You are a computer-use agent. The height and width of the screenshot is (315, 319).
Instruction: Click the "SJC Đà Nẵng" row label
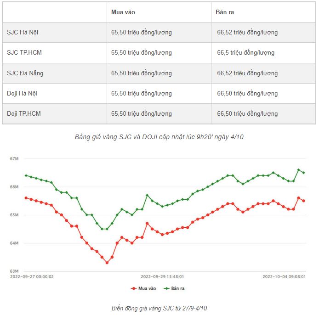25,73
